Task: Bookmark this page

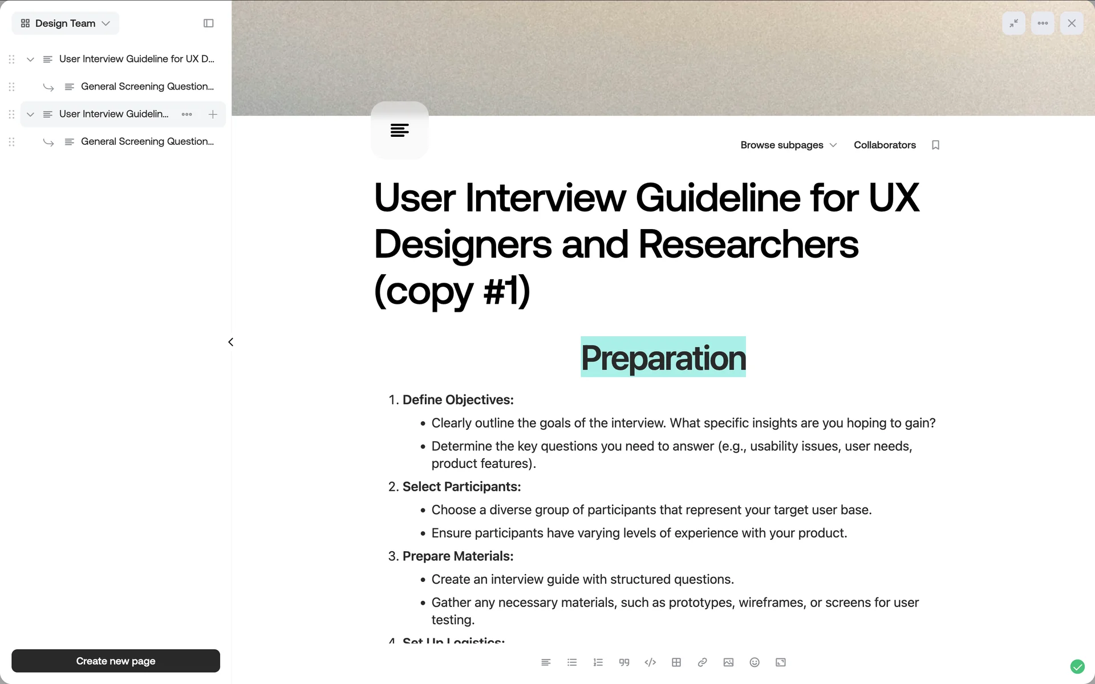Action: (x=935, y=145)
